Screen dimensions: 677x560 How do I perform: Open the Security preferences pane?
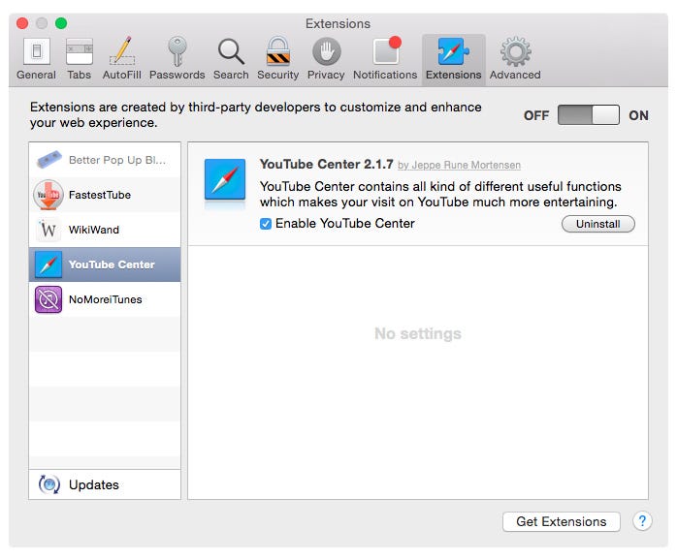tap(278, 59)
